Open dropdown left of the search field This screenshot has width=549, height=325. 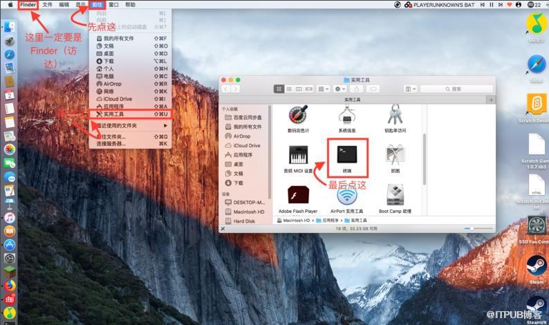click(x=410, y=89)
